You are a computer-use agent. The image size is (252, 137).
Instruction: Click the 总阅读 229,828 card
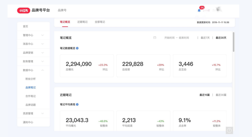pos(143,66)
